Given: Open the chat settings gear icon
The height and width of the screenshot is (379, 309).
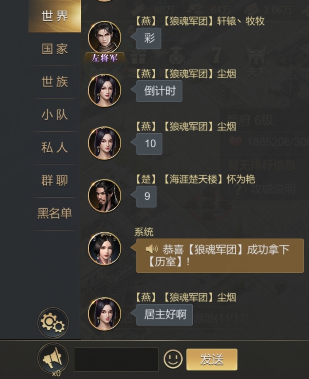Looking at the screenshot, I should (53, 323).
